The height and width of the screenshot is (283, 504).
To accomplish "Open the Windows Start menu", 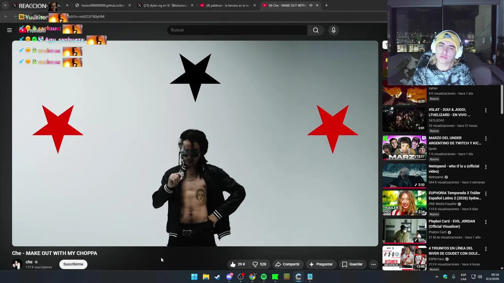I will [194, 277].
